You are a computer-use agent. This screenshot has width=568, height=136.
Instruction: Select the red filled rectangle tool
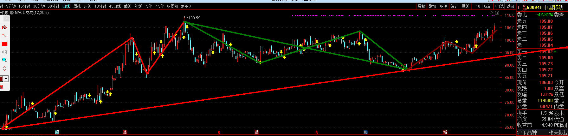[x=4, y=44]
